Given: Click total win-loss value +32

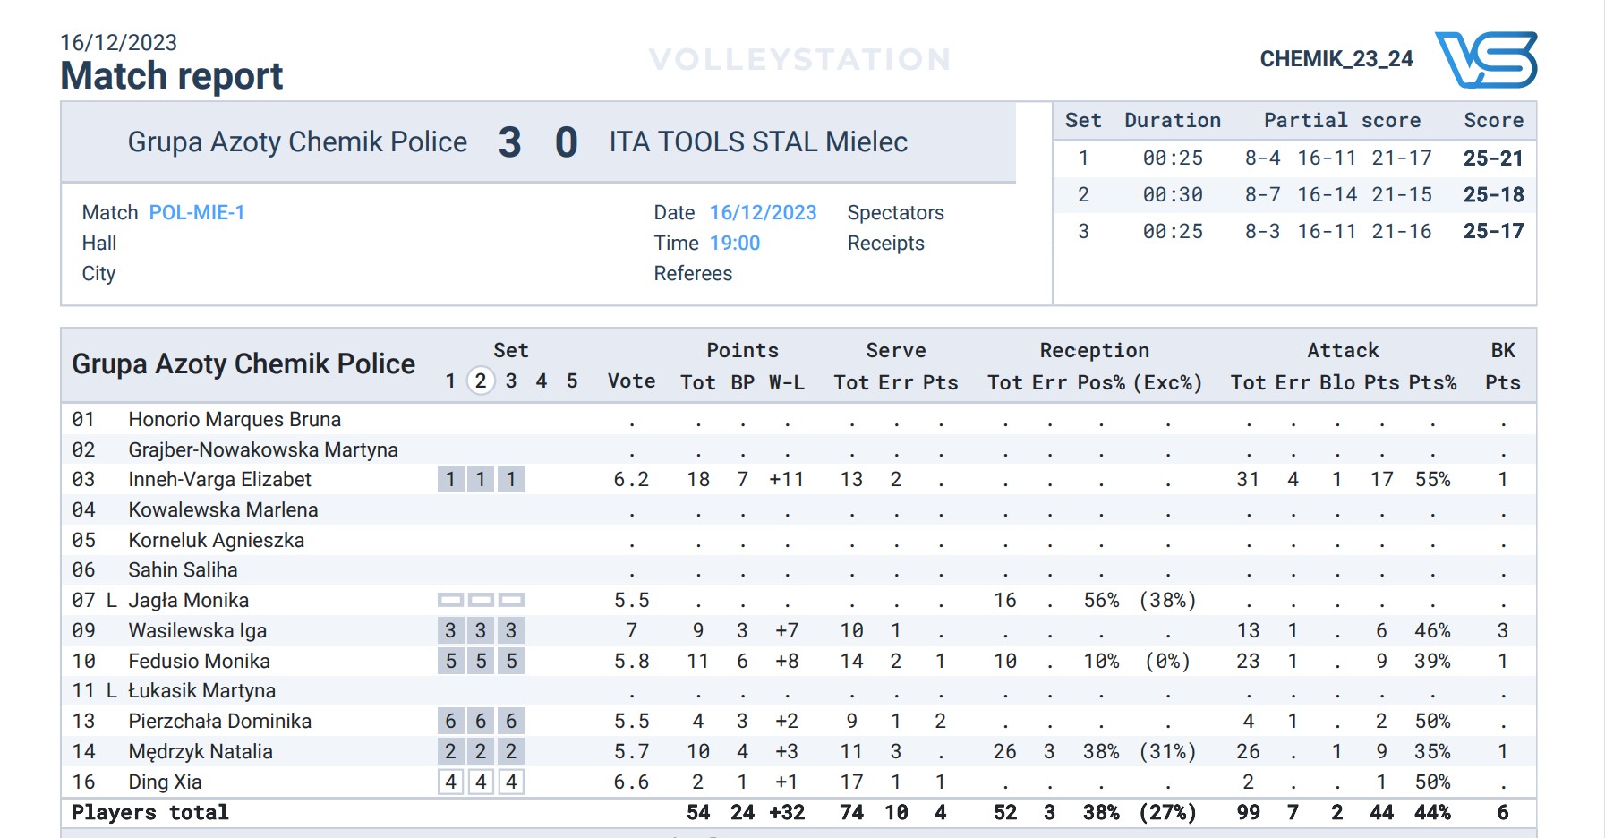Looking at the screenshot, I should click(787, 813).
